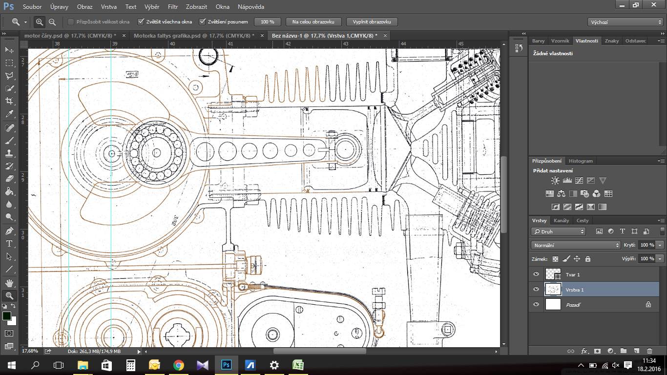Click the add layer mask icon
The image size is (667, 375).
[597, 351]
